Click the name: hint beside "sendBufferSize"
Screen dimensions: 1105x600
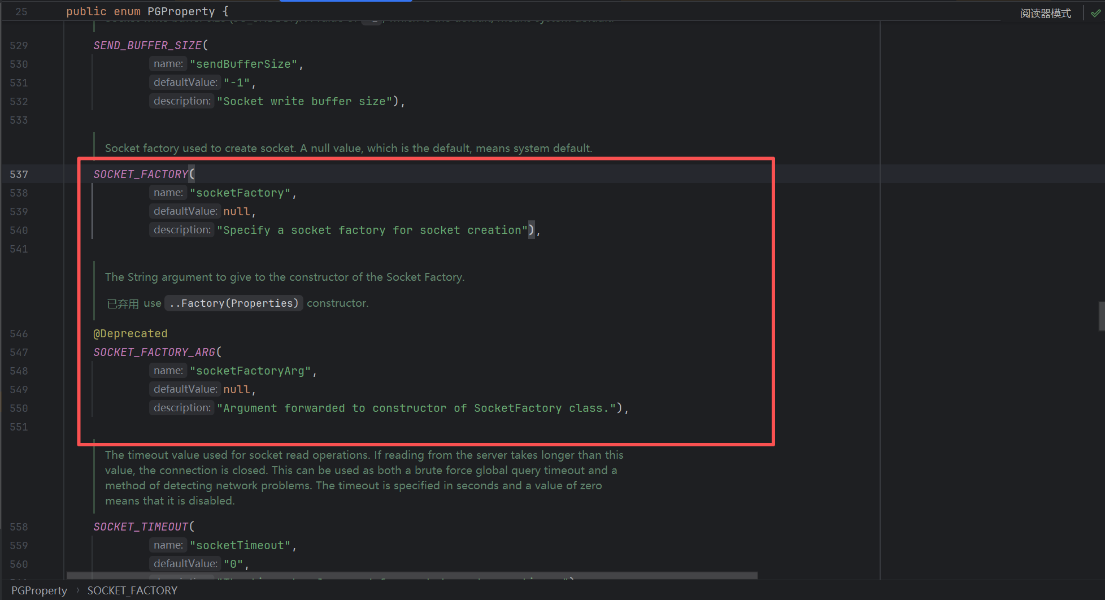click(168, 64)
